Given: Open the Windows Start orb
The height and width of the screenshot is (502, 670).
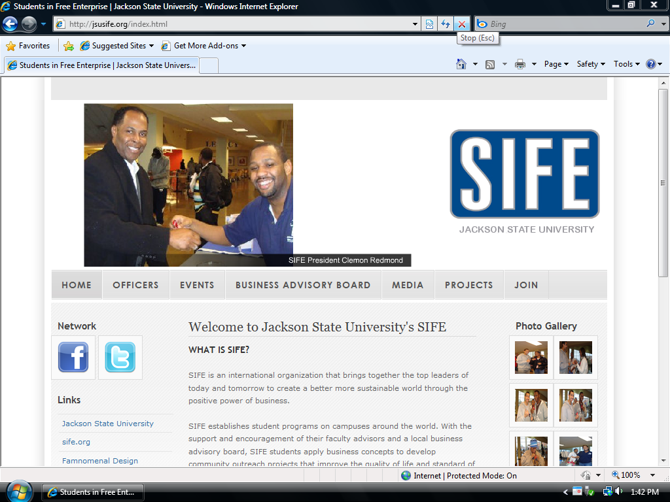Looking at the screenshot, I should 20,492.
